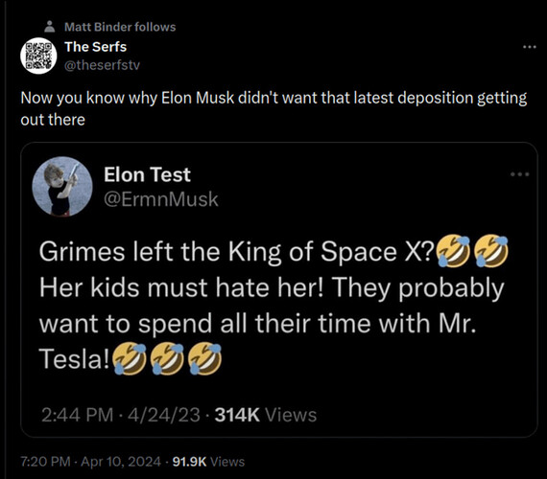Click the 2:44 PM 4/24/23 timestamp

(121, 415)
